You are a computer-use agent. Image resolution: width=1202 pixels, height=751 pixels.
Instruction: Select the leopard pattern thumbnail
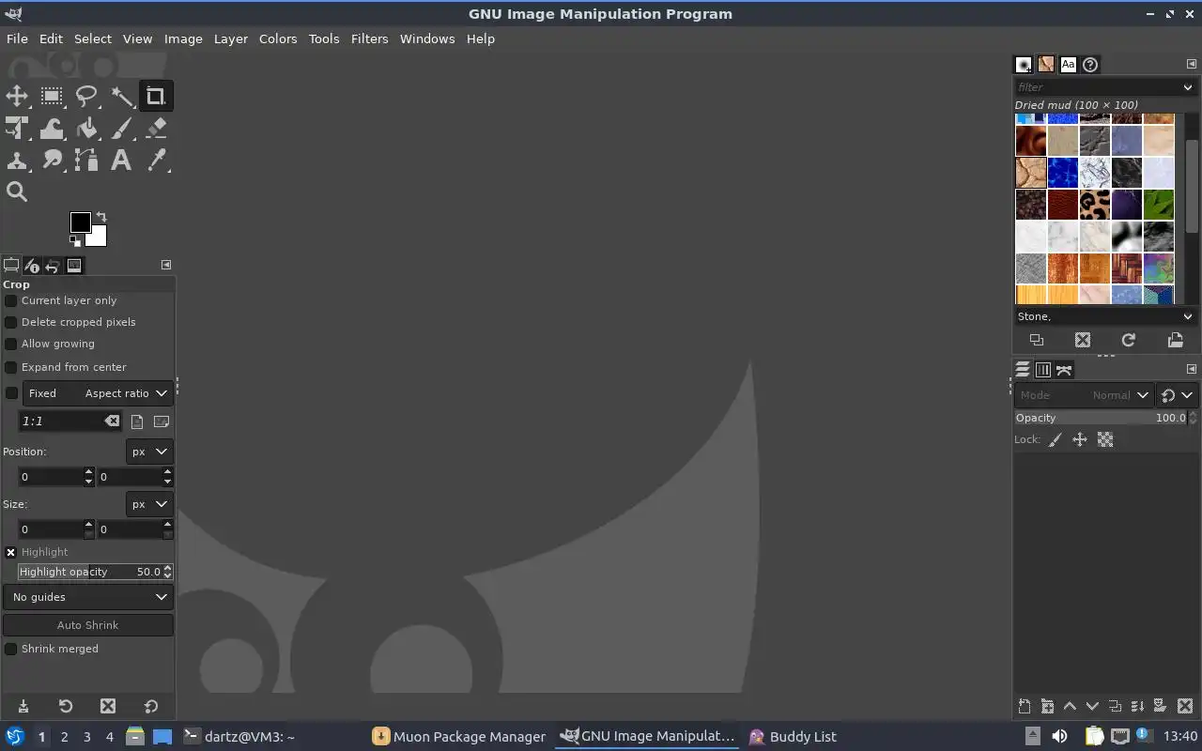point(1095,204)
